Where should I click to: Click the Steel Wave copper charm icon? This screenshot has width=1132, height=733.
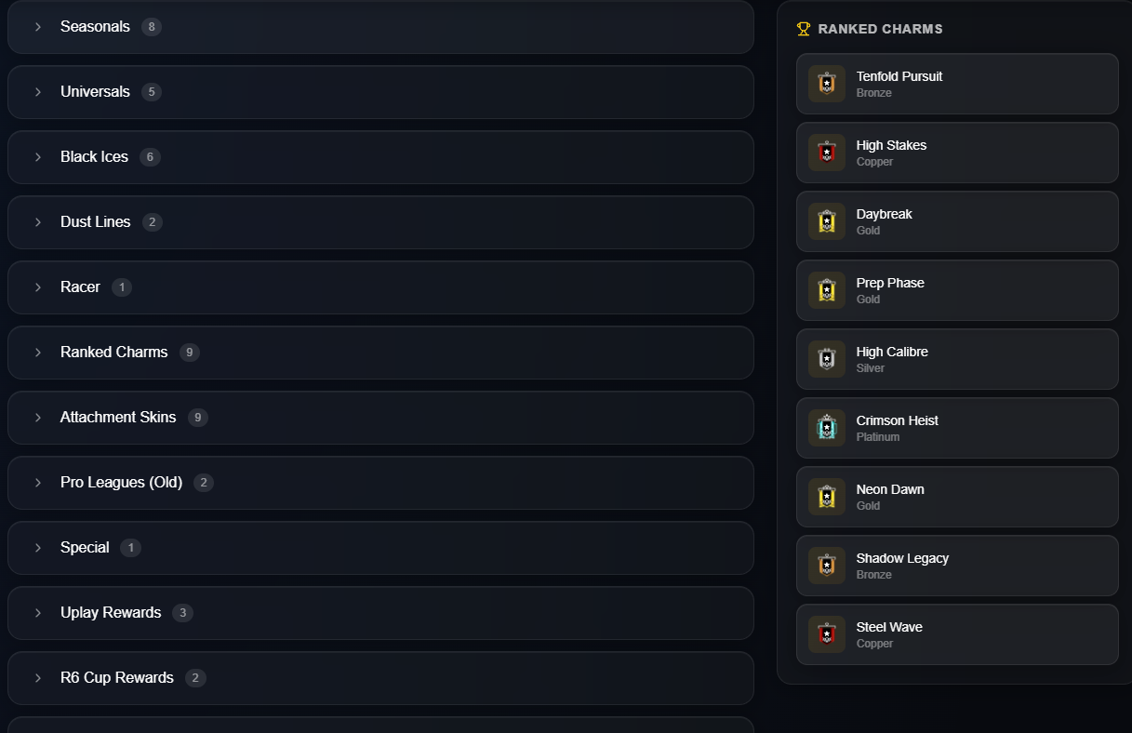827,634
